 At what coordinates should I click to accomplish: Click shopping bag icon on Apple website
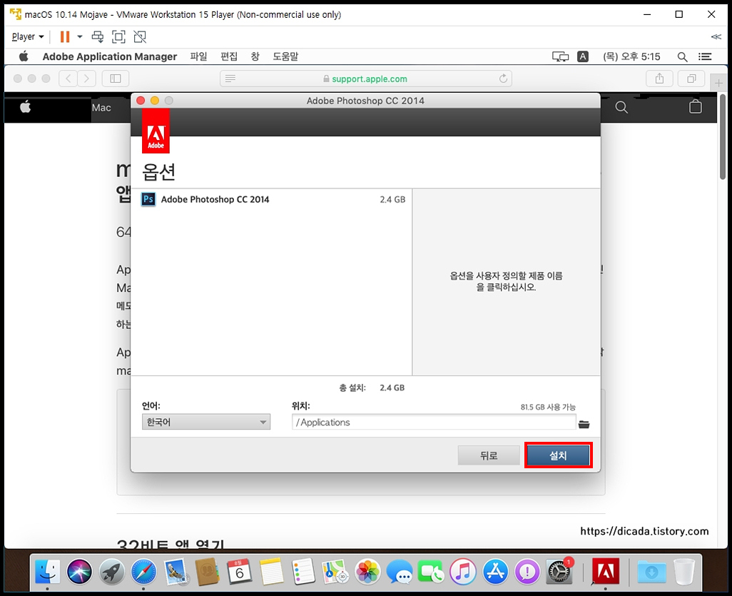coord(696,107)
